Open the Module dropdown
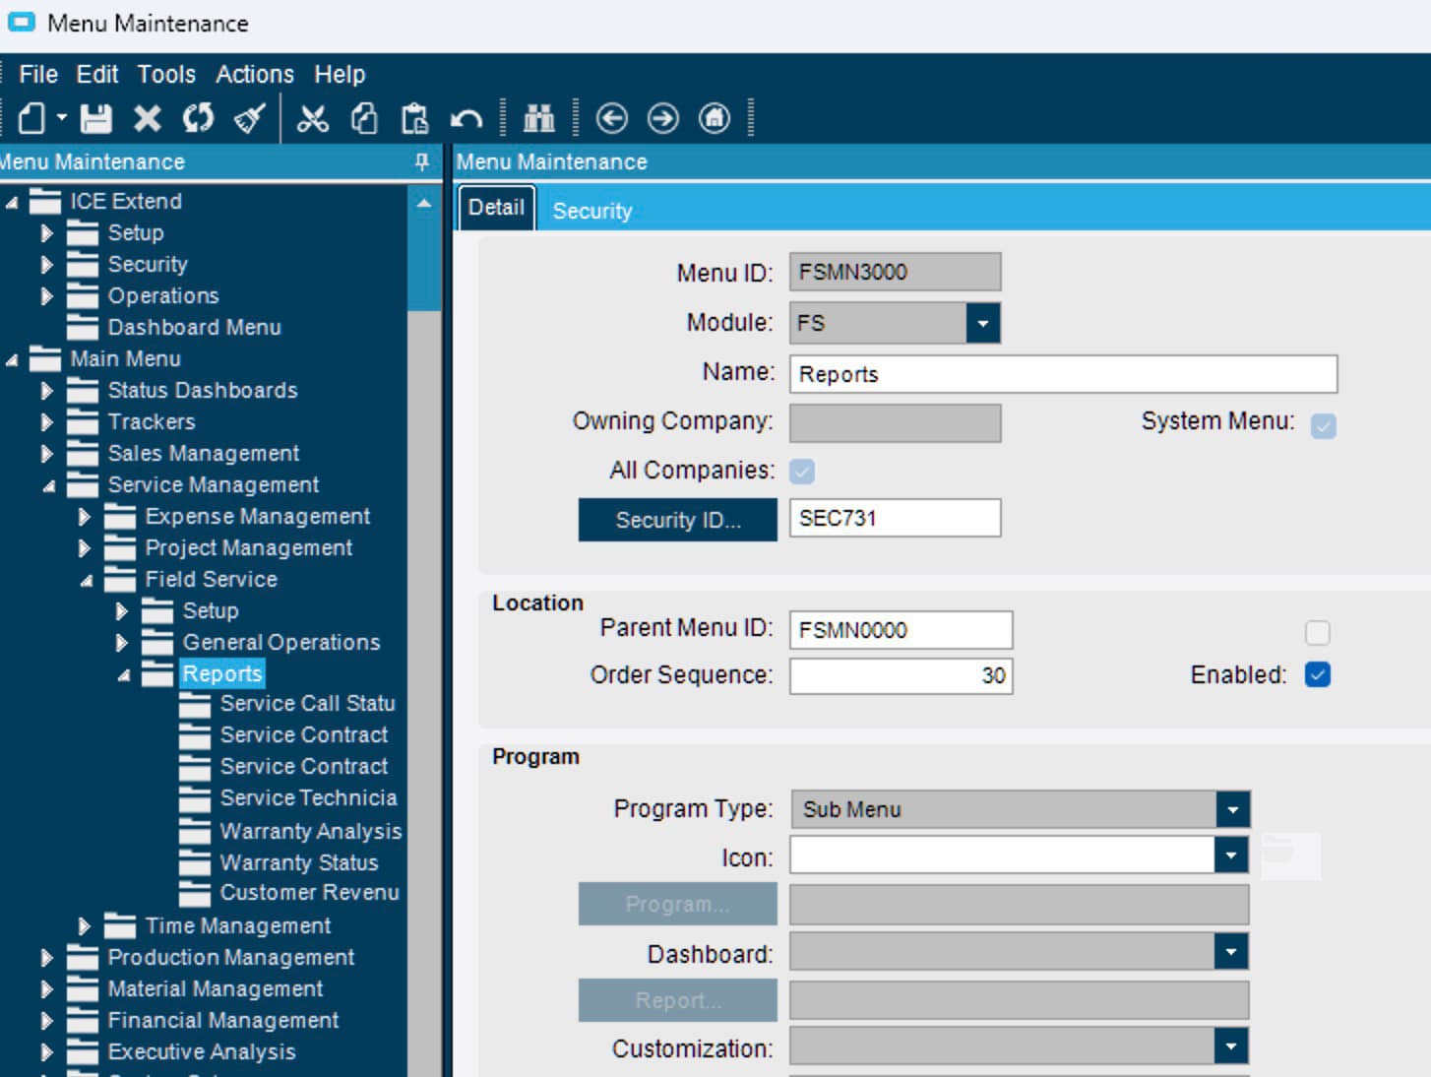Viewport: 1431px width, 1077px height. coord(981,322)
